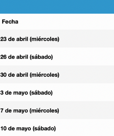The width and height of the screenshot is (114, 136).
Task: Click (miércoles) in the 30 de abril row
Action: (44, 75)
